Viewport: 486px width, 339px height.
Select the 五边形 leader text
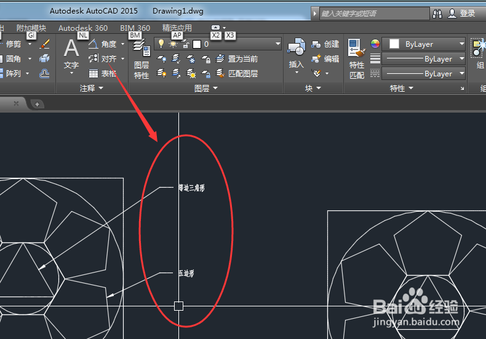click(x=186, y=273)
